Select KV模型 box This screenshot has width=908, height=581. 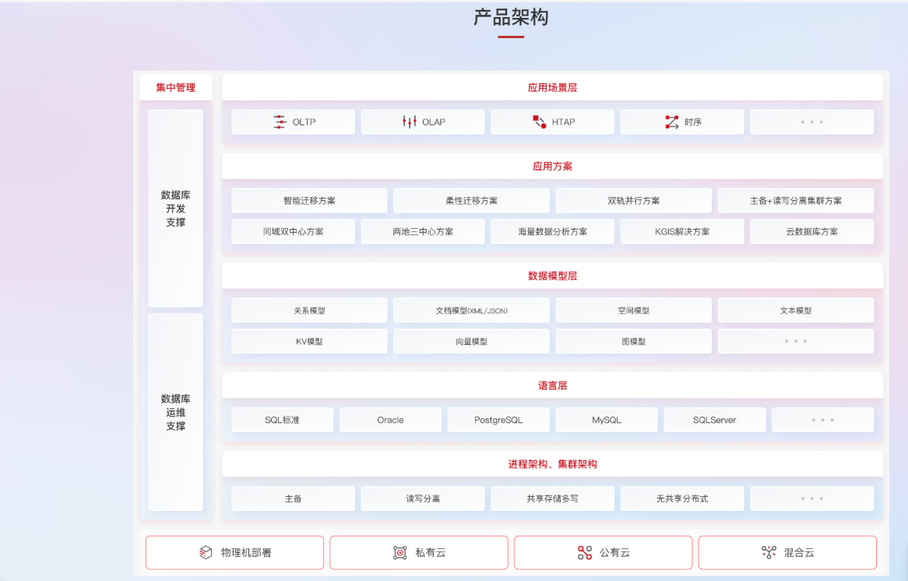coord(309,341)
